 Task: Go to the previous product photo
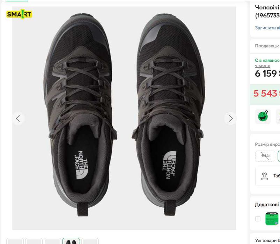pyautogui.click(x=18, y=119)
